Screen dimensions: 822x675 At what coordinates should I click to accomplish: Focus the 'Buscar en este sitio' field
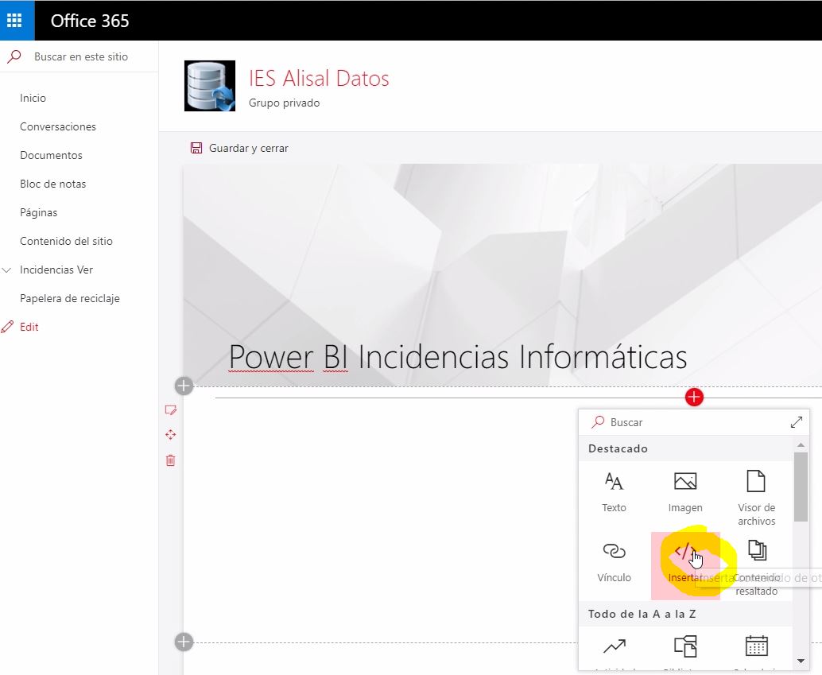click(x=81, y=56)
